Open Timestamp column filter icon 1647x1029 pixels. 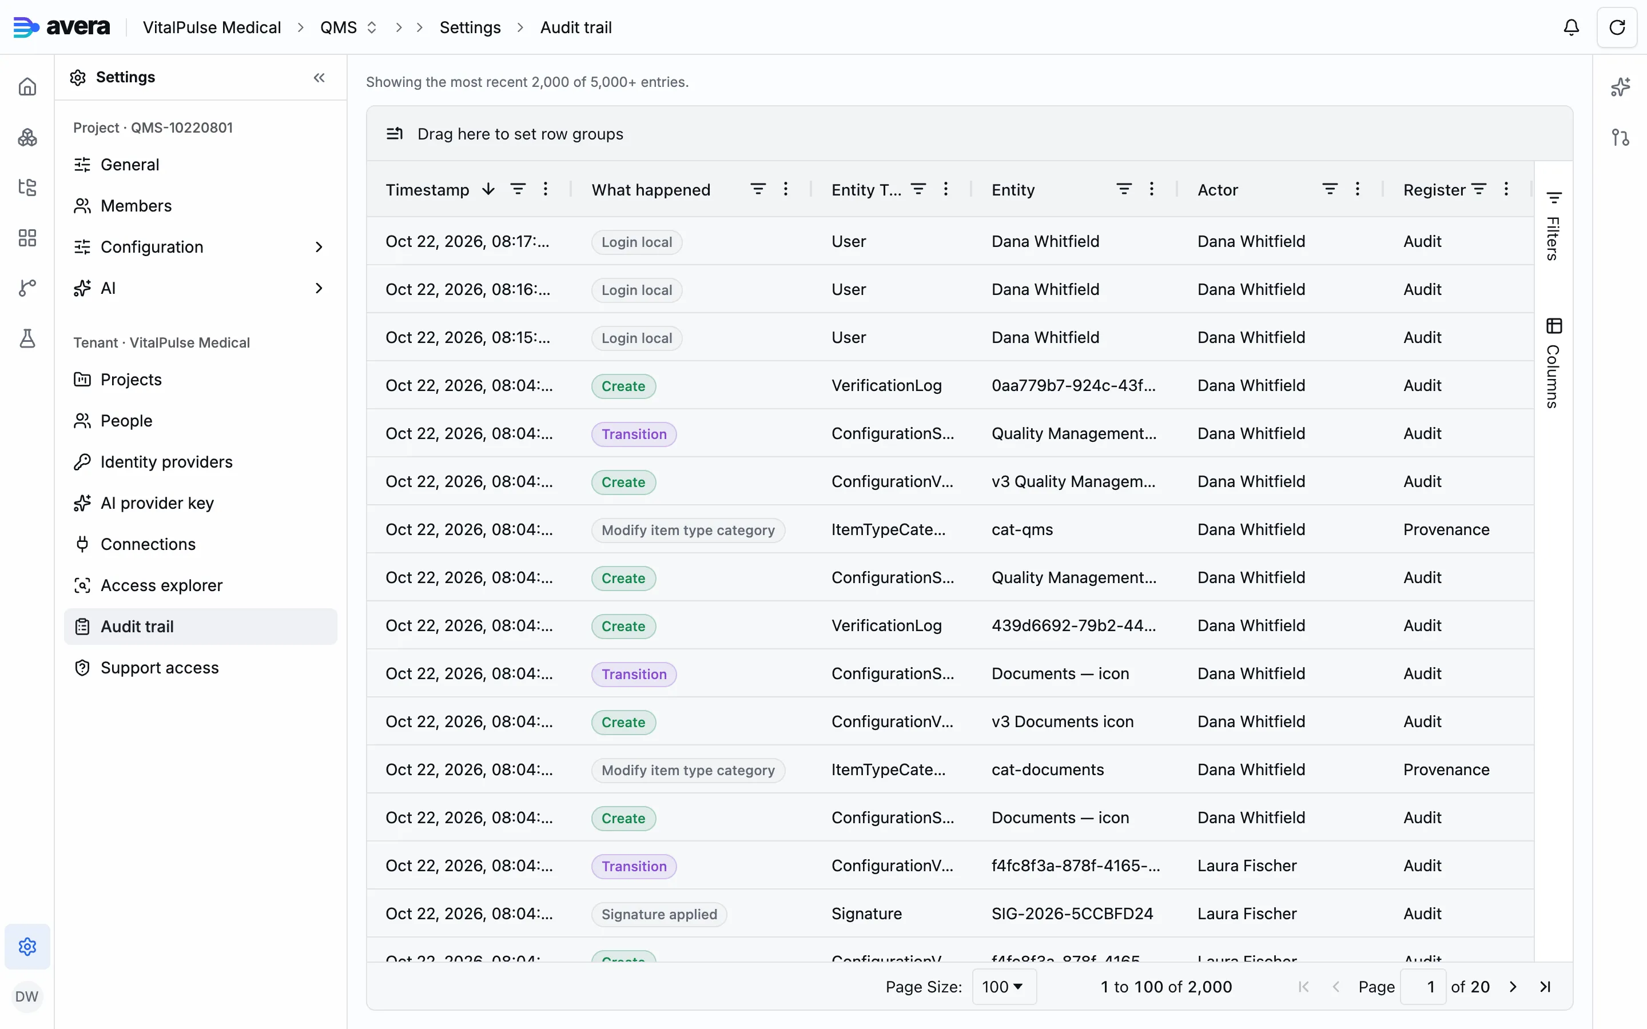tap(518, 189)
